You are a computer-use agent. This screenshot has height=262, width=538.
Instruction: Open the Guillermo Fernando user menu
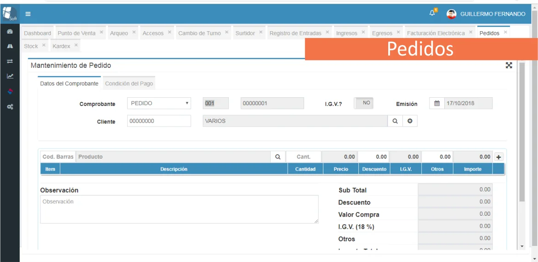pyautogui.click(x=486, y=14)
